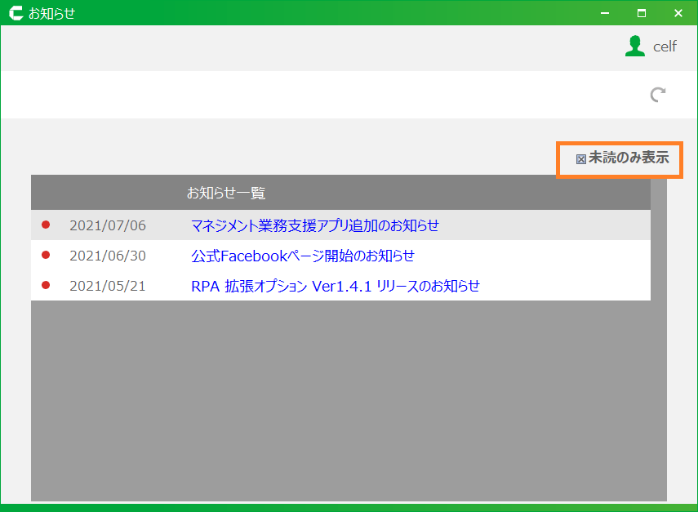This screenshot has height=512, width=698.
Task: Click the green user profile icon
Action: (634, 47)
